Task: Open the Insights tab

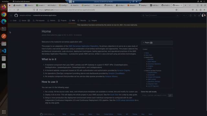Action: [x=93, y=21]
